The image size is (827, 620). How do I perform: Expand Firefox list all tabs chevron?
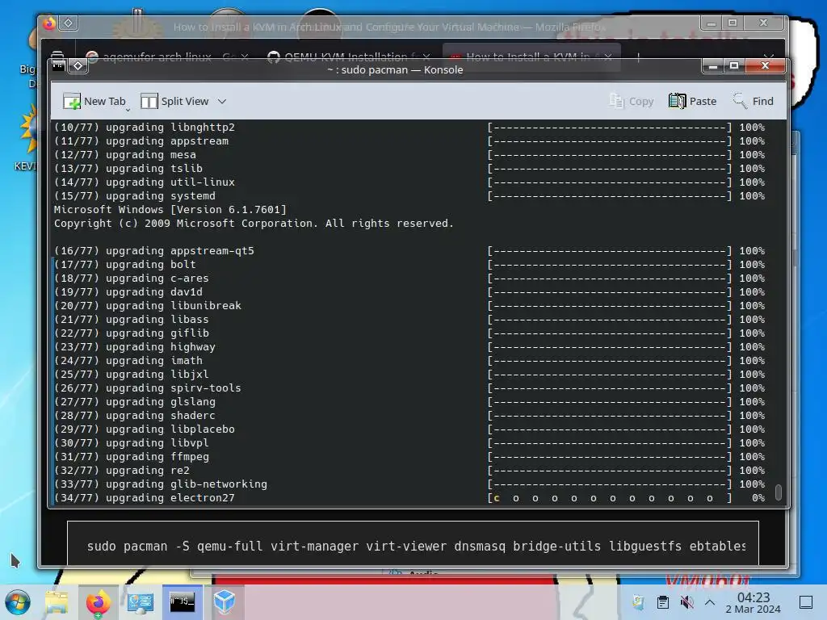769,56
